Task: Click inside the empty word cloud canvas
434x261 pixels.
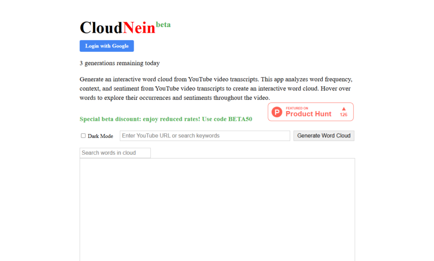Action: tap(217, 210)
